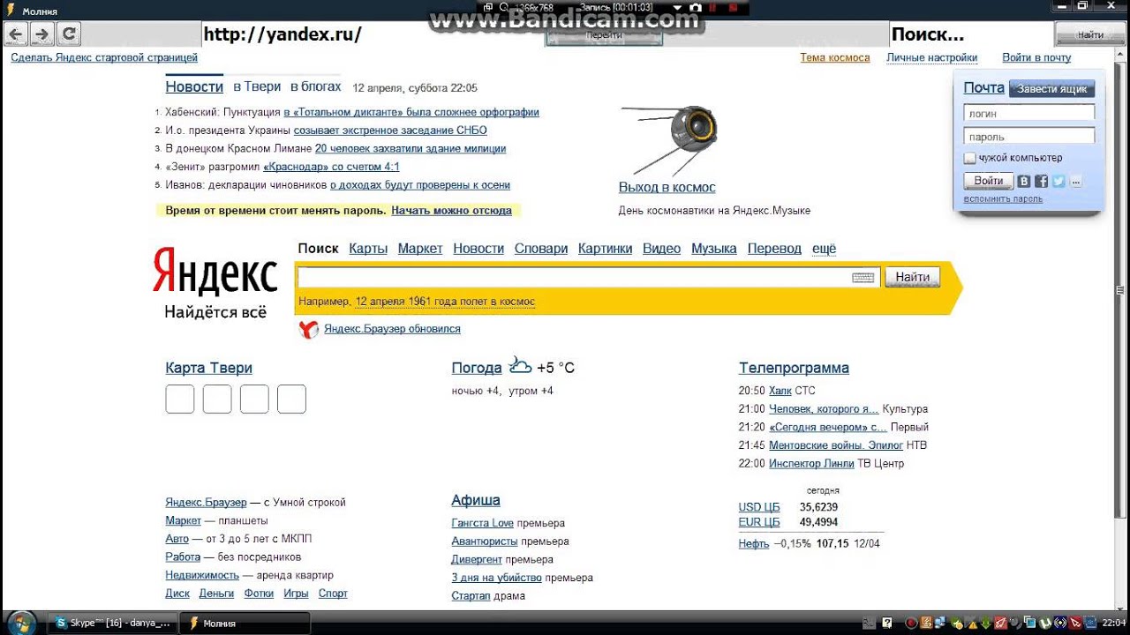
Task: Open the Телепрограмма heading
Action: 794,368
